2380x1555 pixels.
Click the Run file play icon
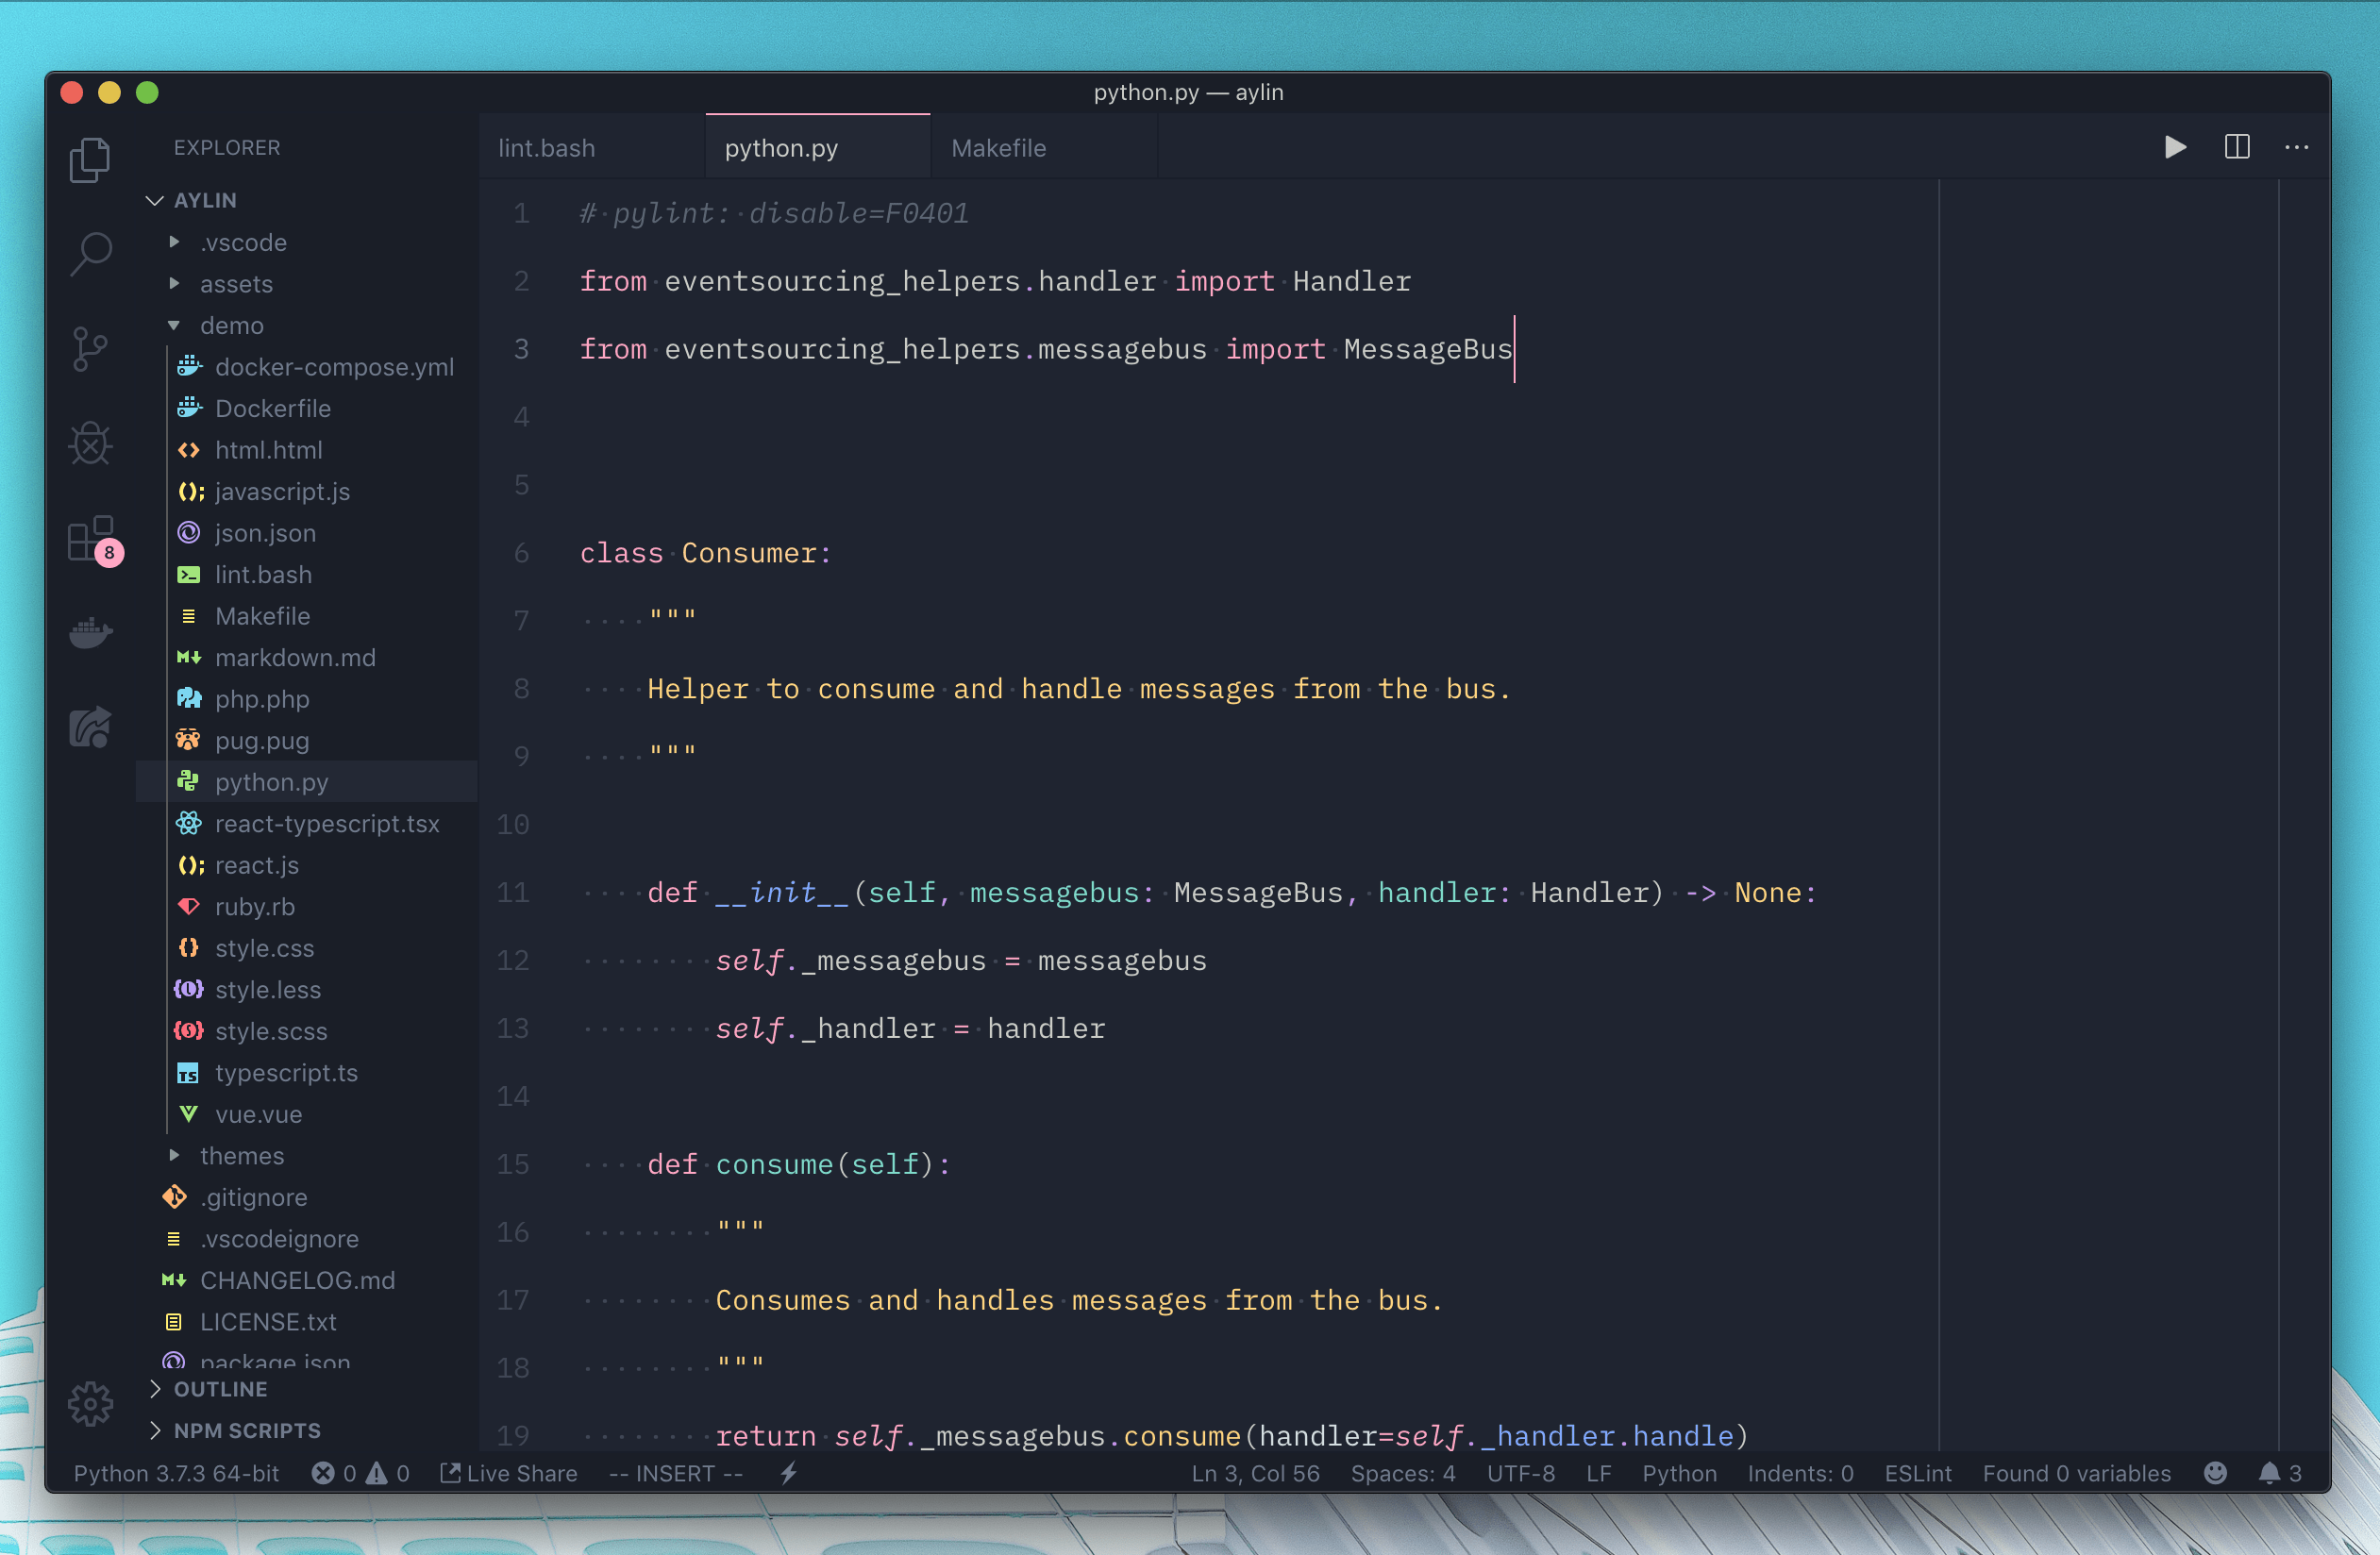2174,148
